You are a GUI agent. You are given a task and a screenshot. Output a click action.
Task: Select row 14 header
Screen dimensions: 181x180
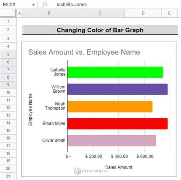pyautogui.click(x=8, y=123)
